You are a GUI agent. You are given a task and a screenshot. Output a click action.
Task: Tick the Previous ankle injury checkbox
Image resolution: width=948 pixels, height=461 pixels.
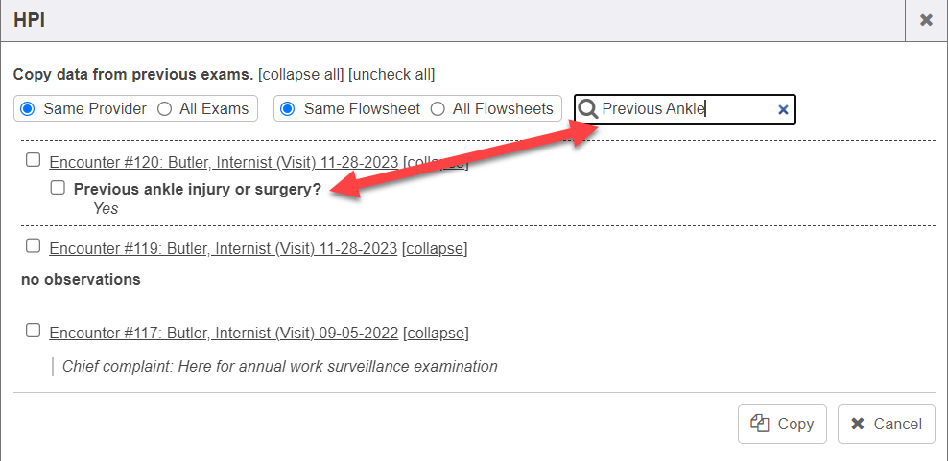tap(58, 188)
